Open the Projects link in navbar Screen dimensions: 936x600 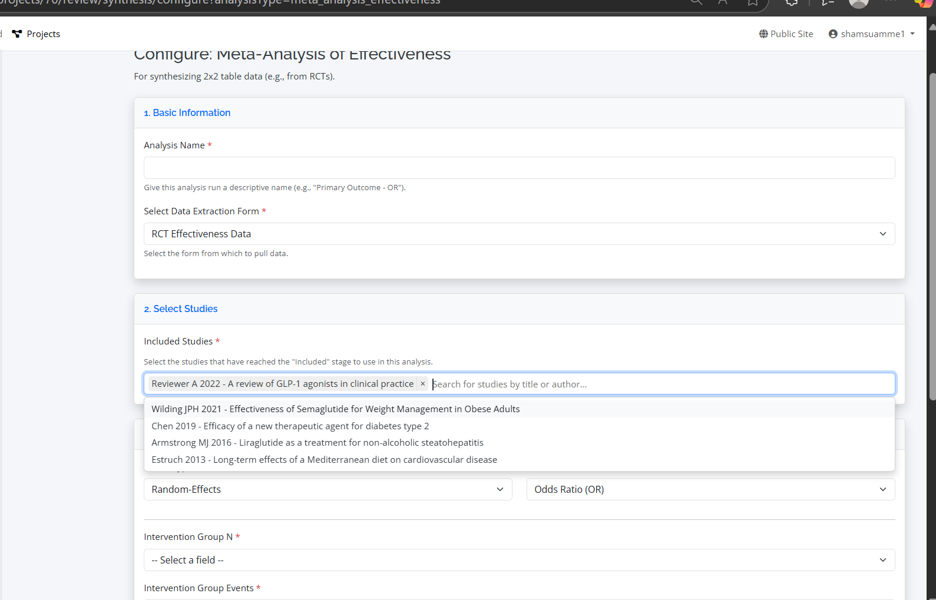(x=36, y=34)
